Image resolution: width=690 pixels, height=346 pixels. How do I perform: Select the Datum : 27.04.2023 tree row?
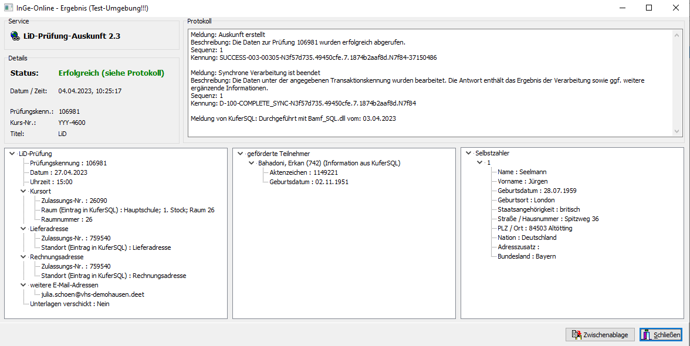click(x=59, y=172)
